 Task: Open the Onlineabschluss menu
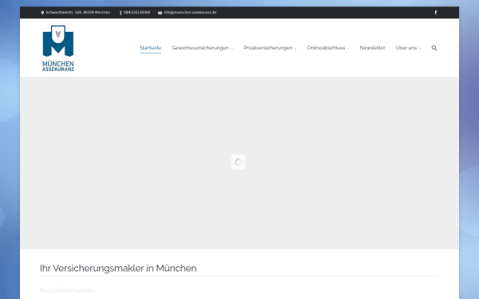coord(326,48)
